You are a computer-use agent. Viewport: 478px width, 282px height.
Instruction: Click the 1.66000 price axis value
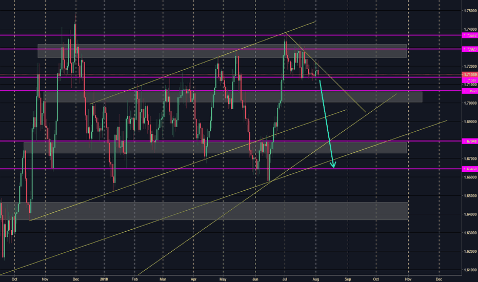coord(470,177)
